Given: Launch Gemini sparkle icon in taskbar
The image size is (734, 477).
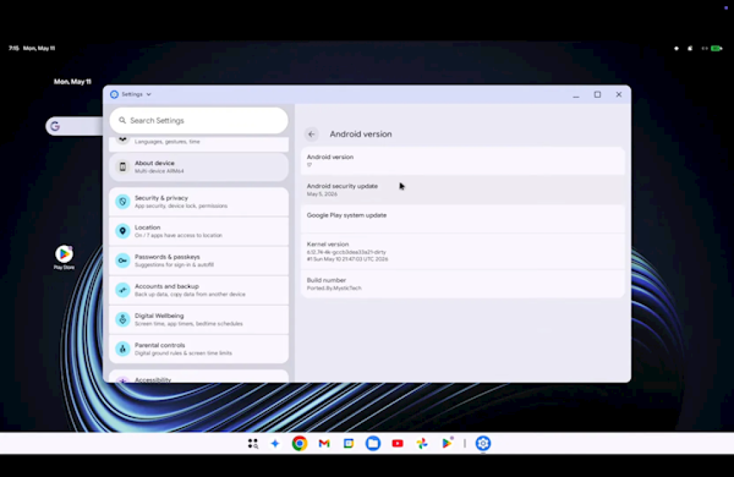Looking at the screenshot, I should click(275, 443).
